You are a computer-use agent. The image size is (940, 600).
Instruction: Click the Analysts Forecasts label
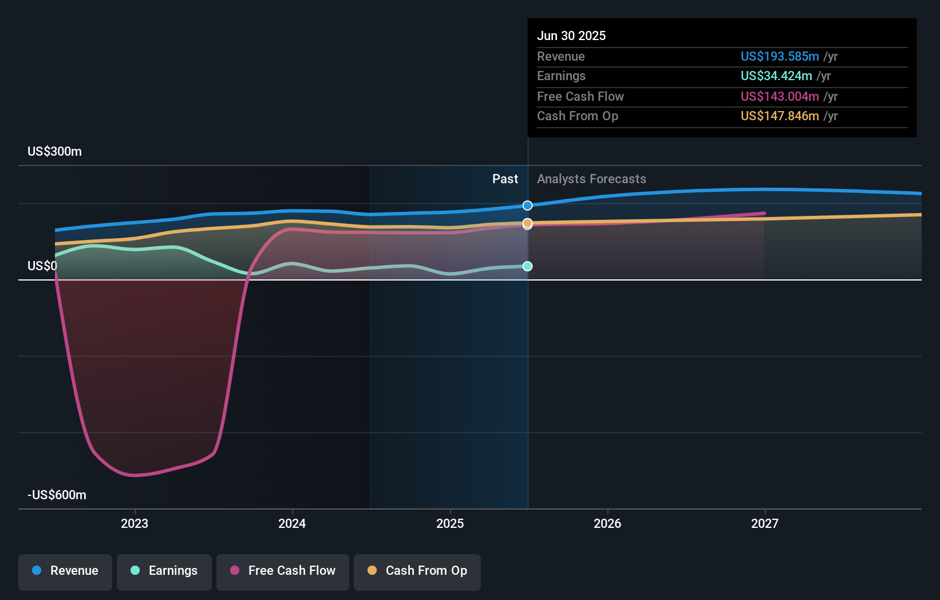591,179
